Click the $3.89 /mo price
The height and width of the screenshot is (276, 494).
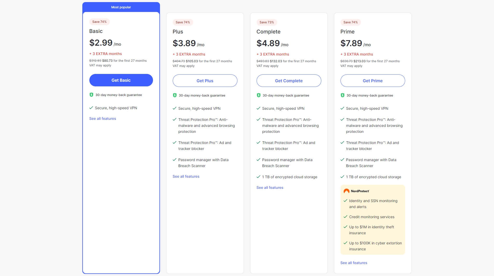click(189, 43)
